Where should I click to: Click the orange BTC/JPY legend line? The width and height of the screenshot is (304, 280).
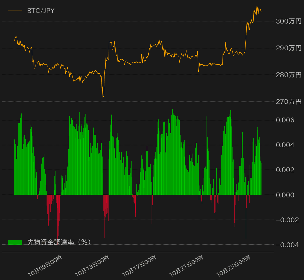tap(15, 11)
